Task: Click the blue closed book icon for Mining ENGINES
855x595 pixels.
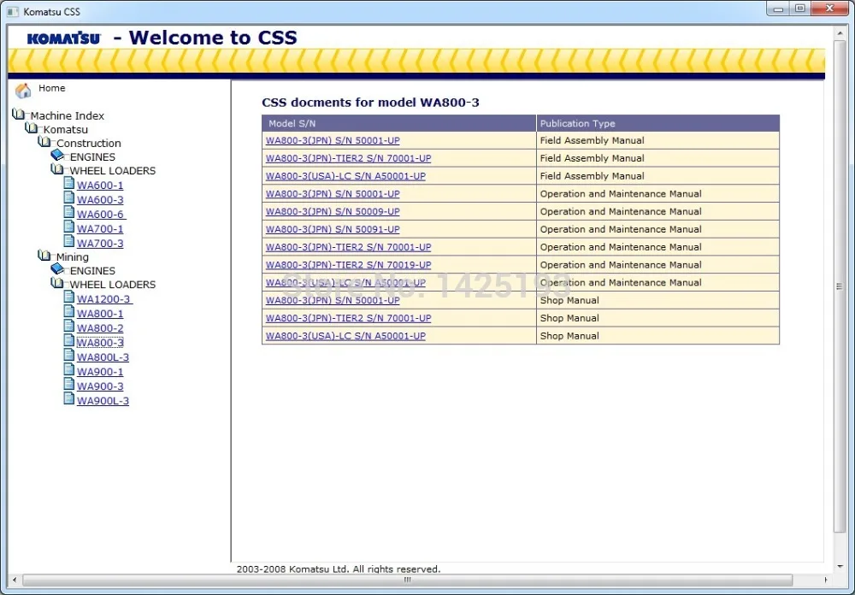Action: point(58,269)
